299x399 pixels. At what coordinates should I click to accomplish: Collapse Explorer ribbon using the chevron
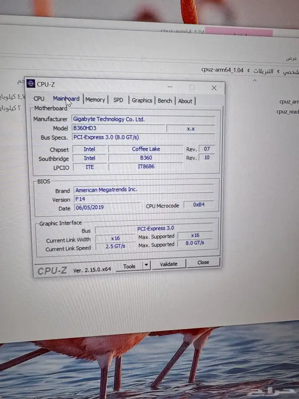255,80
